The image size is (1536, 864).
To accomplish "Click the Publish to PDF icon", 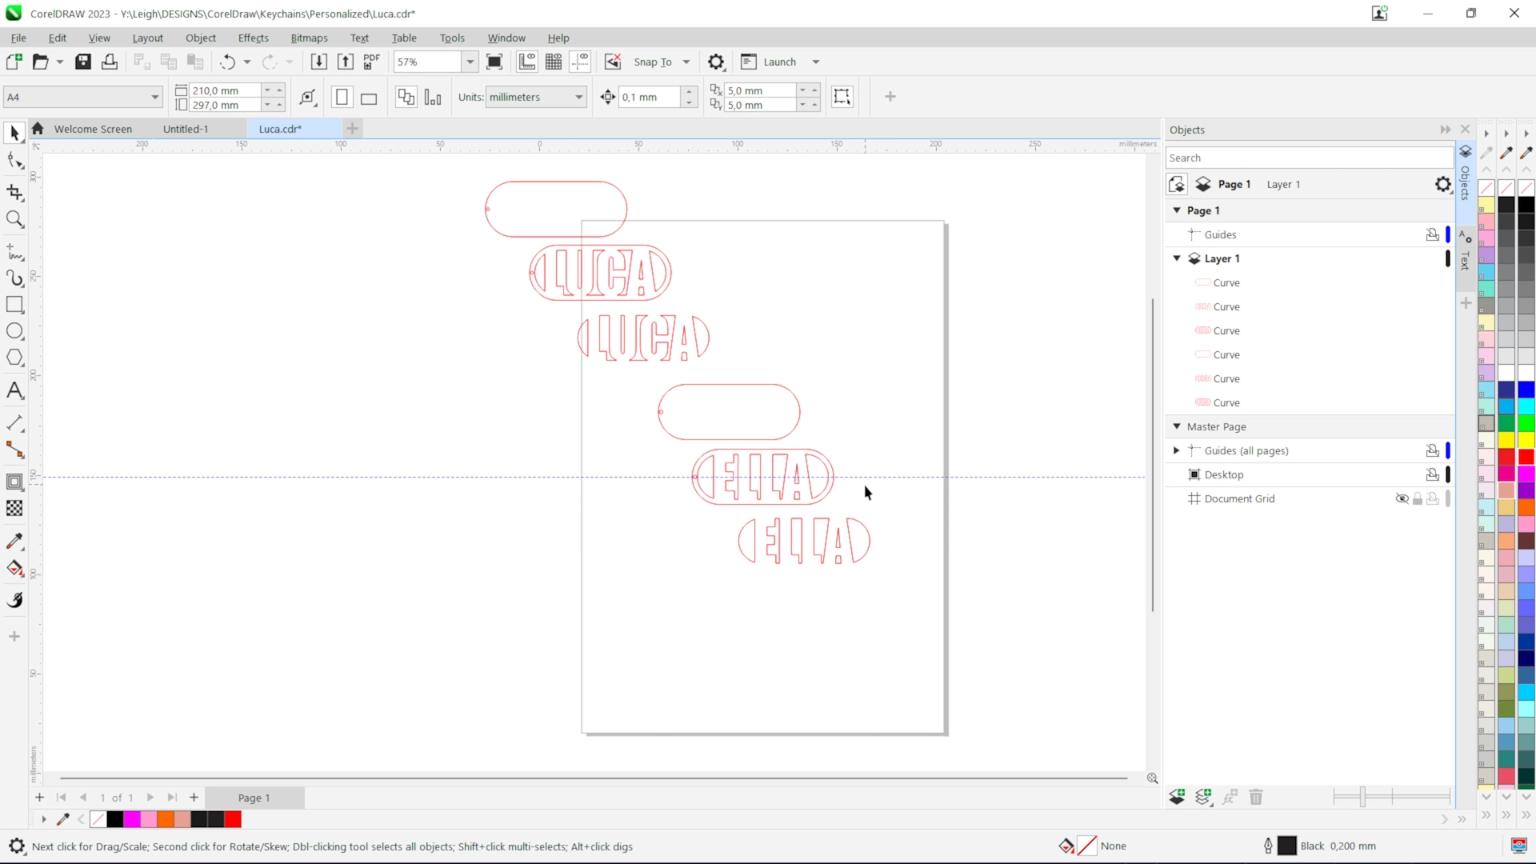I will [371, 62].
